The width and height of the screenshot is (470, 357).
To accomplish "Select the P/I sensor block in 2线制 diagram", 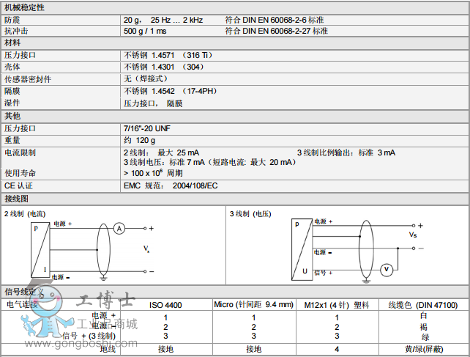I will 40,250.
